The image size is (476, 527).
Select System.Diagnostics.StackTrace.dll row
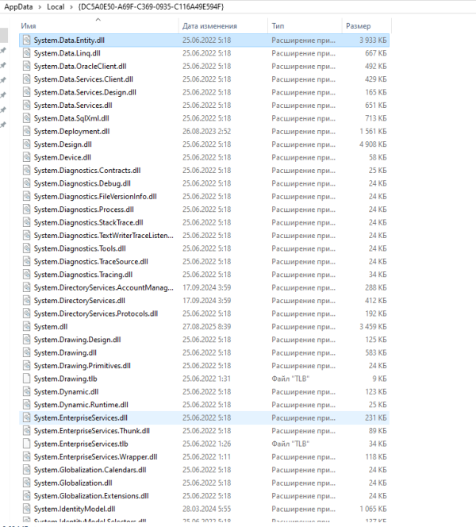tap(204, 222)
